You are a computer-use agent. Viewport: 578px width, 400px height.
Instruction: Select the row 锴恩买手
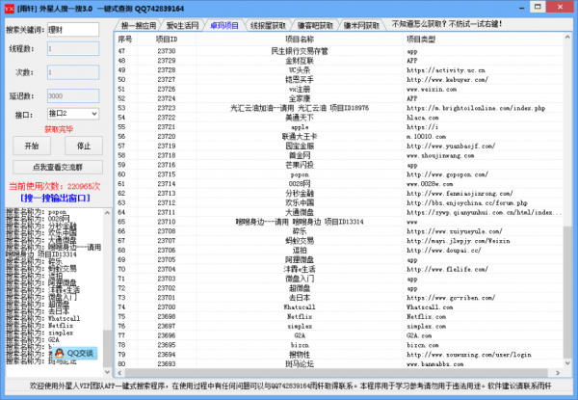coord(339,80)
